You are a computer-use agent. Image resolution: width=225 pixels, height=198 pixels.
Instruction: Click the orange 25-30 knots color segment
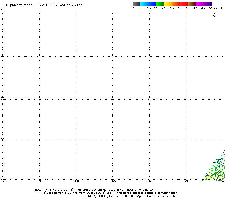[x=176, y=4]
